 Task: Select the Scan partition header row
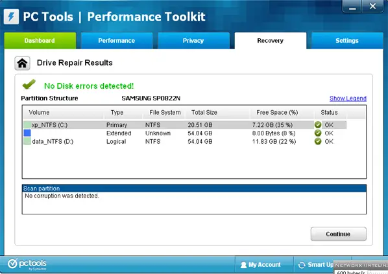pos(194,188)
